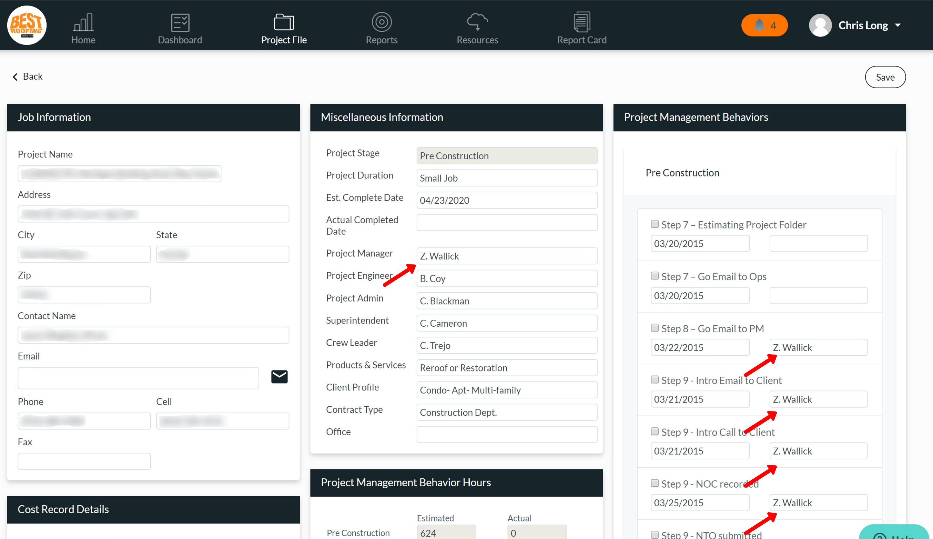Check Step 7 – Estimating Project Folder
The width and height of the screenshot is (933, 539).
(655, 224)
